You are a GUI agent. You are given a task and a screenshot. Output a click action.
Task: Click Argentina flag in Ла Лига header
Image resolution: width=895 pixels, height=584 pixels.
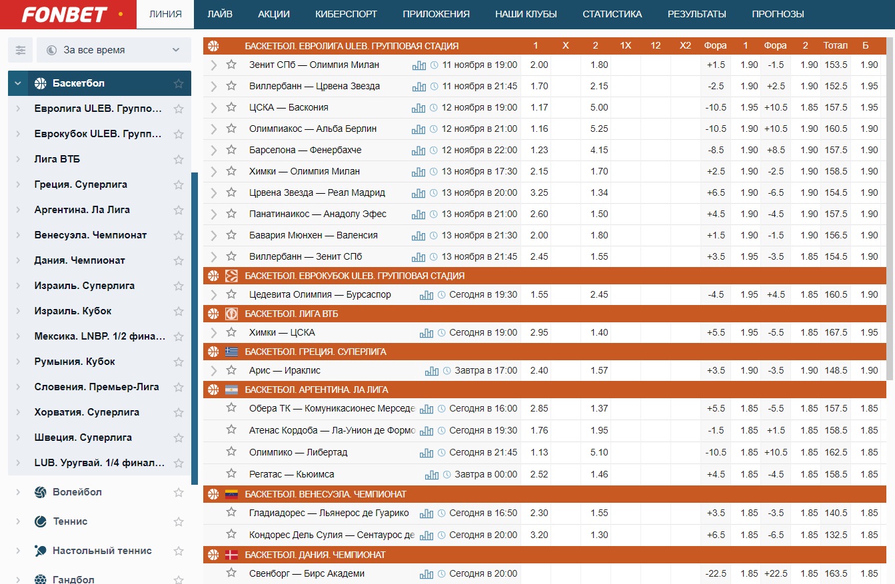tap(231, 390)
